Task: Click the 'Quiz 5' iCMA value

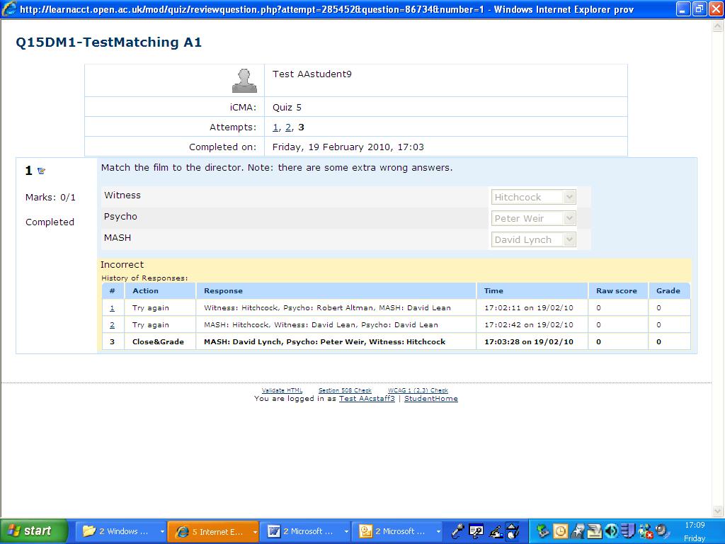Action: (287, 108)
